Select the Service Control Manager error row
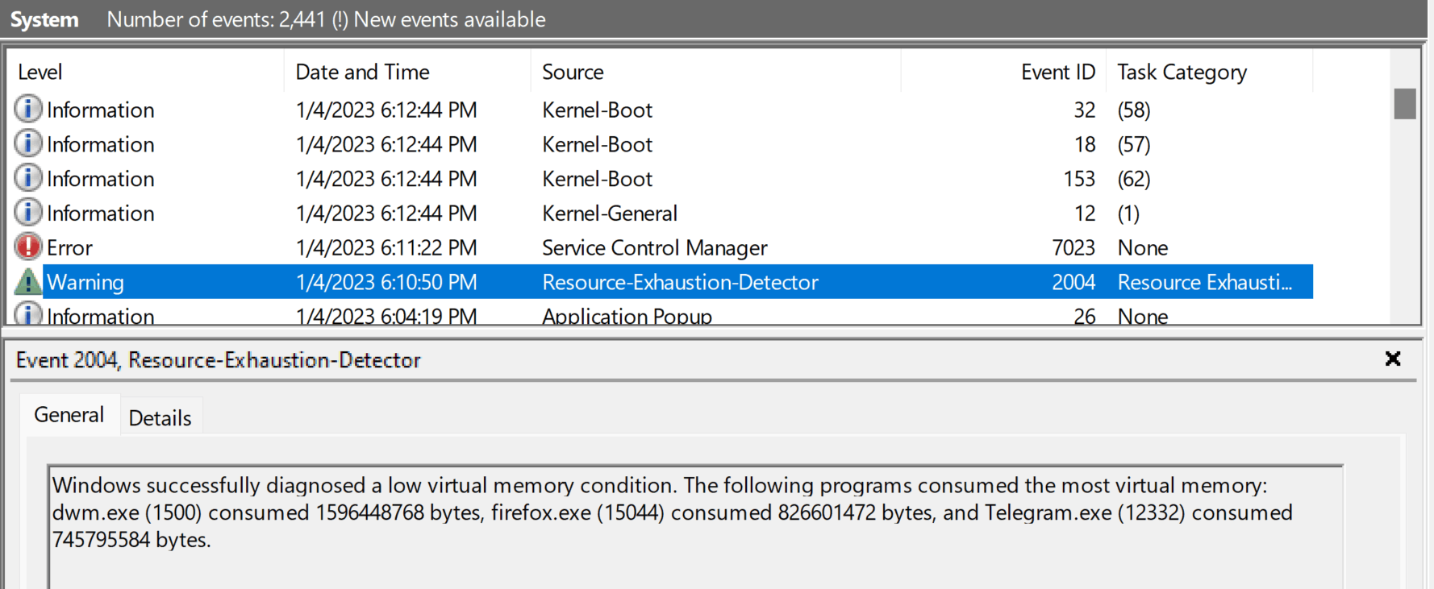This screenshot has height=589, width=1434. point(653,247)
